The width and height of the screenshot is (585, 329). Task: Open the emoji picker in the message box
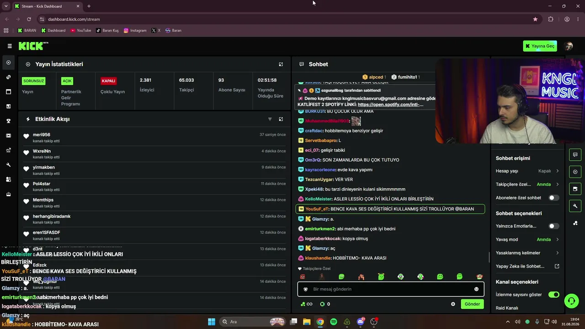tap(476, 289)
